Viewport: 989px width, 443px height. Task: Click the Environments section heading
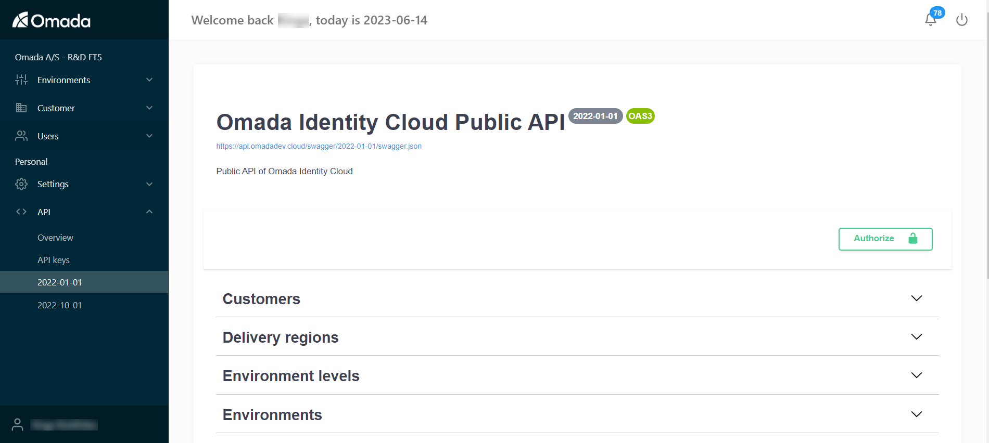(272, 415)
